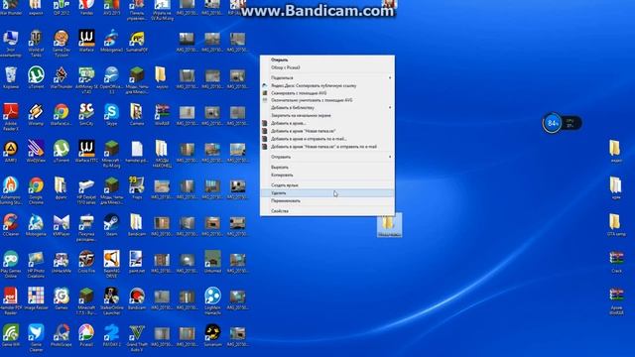Open the Adobe Reader X icon

11,117
